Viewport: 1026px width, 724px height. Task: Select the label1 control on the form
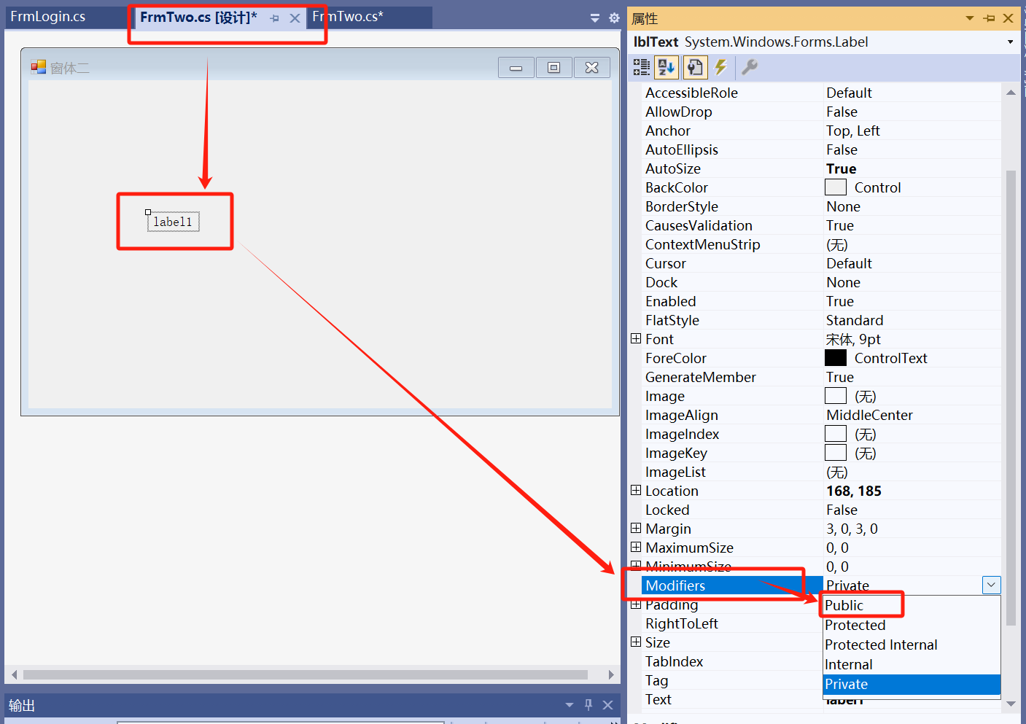tap(173, 222)
